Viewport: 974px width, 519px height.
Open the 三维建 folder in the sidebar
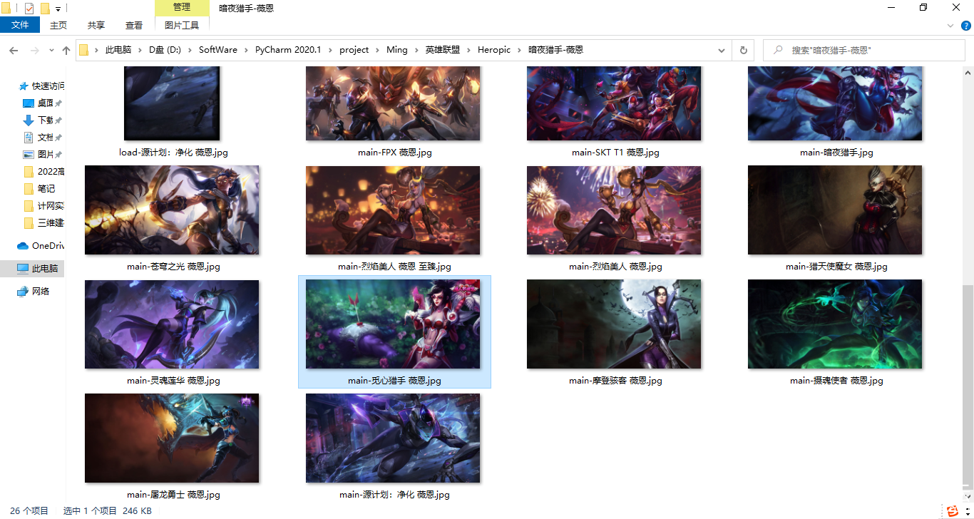click(x=43, y=222)
